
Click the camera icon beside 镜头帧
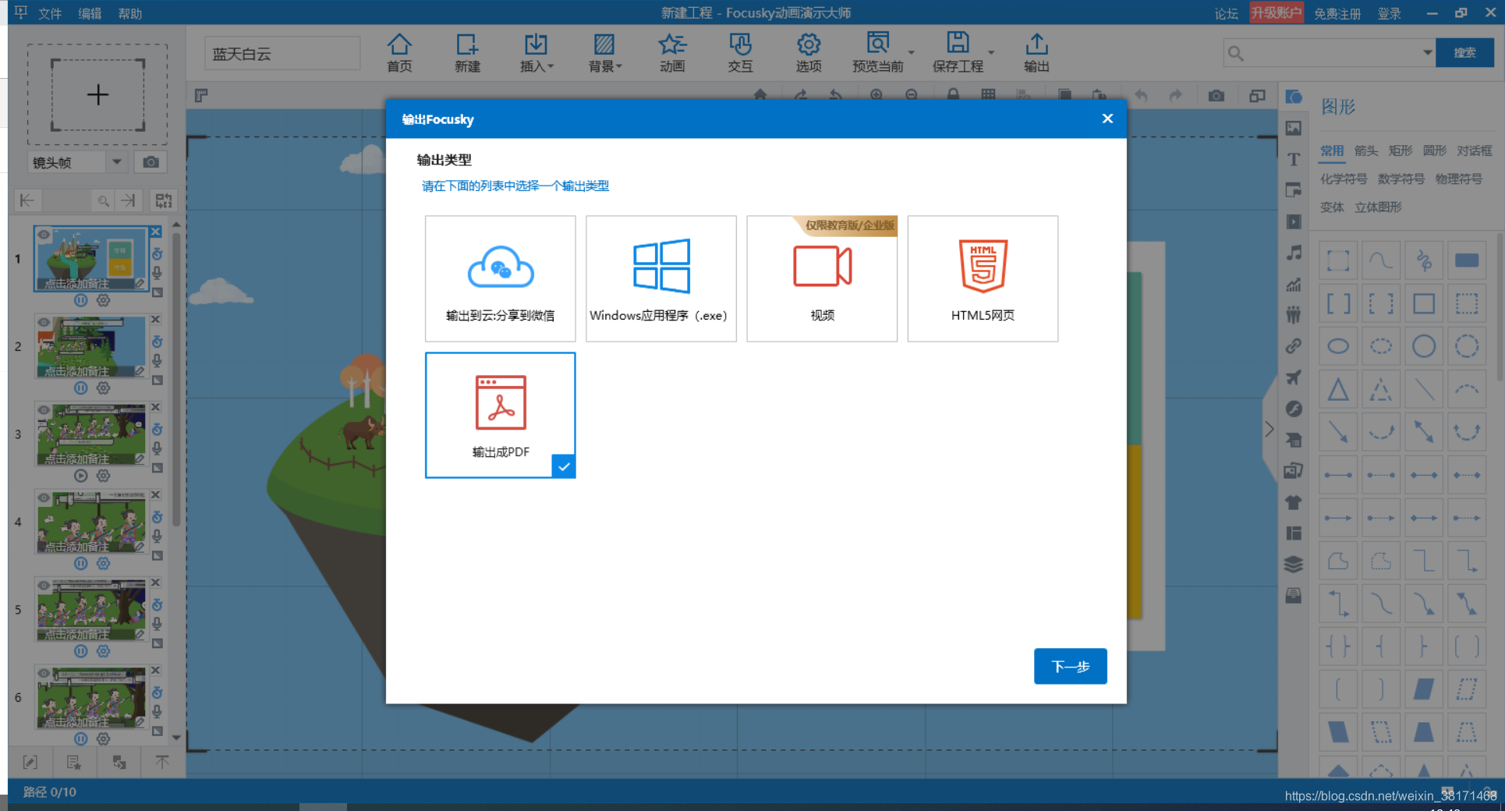pos(151,162)
